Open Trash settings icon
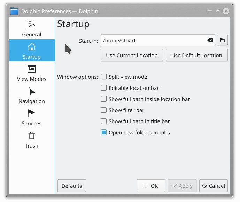Screen dimensions: 240x202 [x=32, y=136]
